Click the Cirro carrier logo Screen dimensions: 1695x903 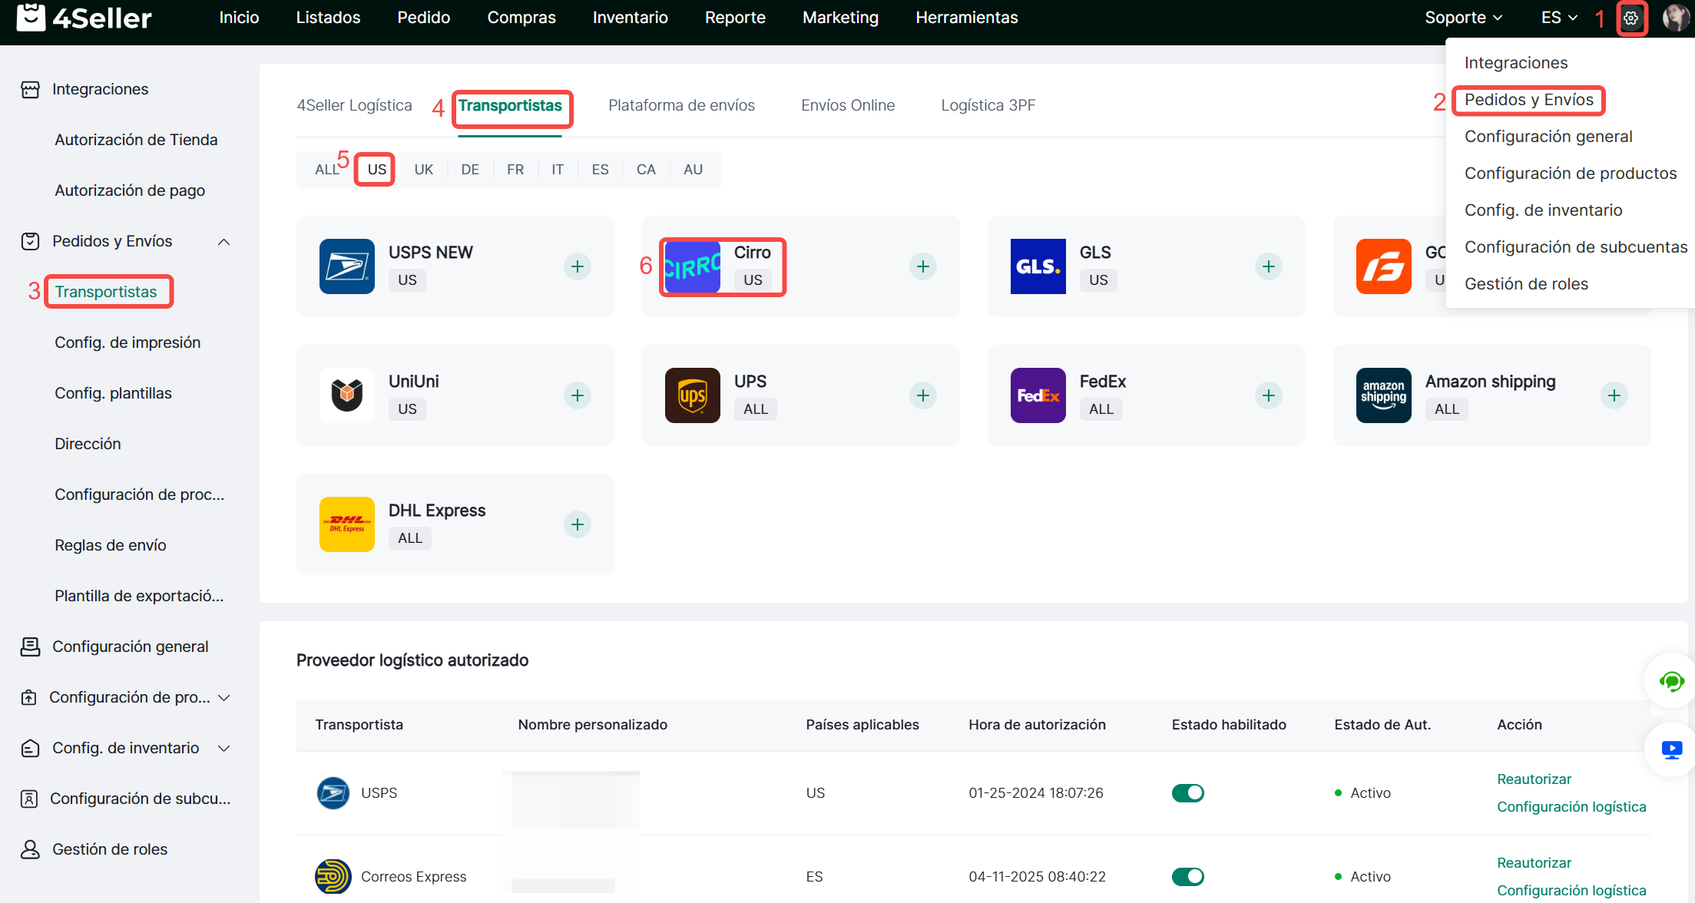click(x=692, y=266)
